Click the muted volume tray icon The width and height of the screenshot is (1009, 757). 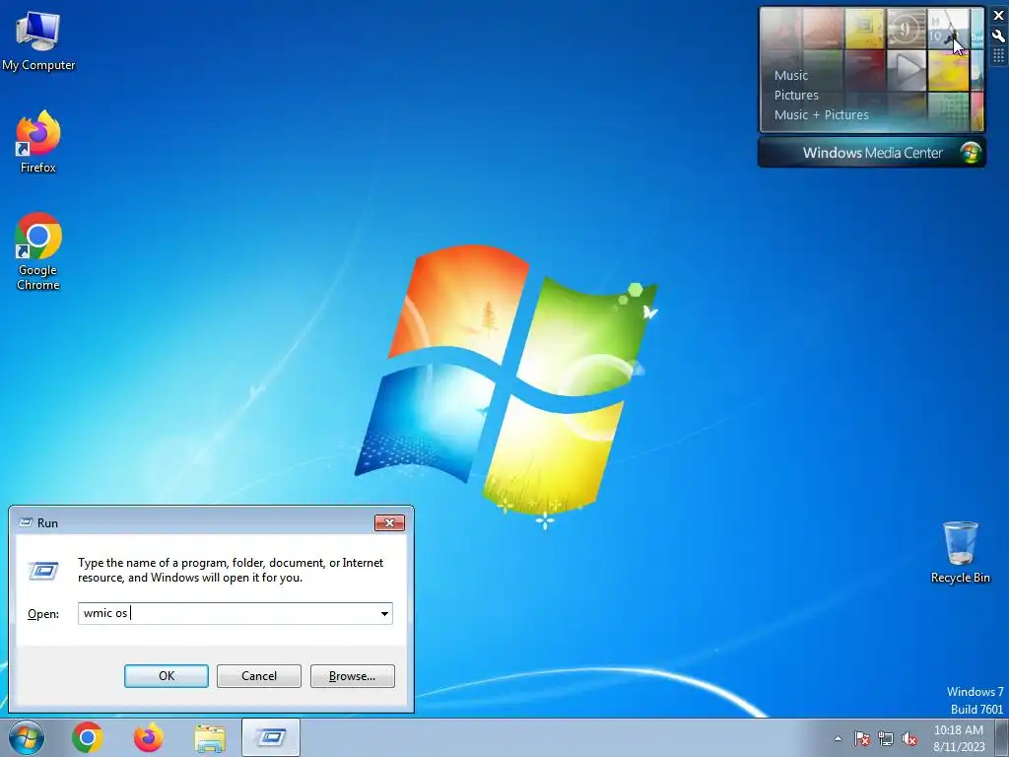(x=909, y=738)
